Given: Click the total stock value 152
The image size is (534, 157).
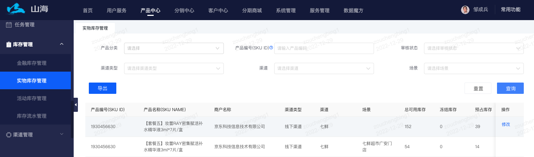Looking at the screenshot, I should point(408,126).
